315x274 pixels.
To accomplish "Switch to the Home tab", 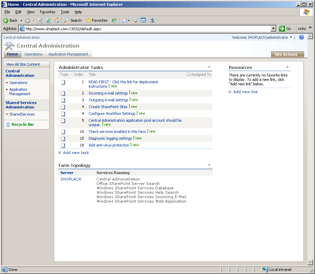I will (x=13, y=54).
